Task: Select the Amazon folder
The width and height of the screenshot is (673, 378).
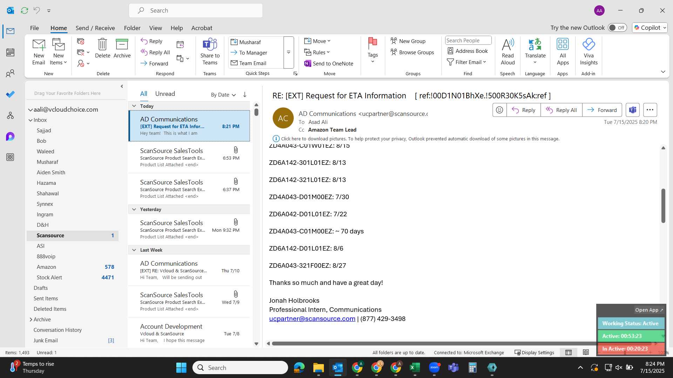Action: [x=73, y=267]
